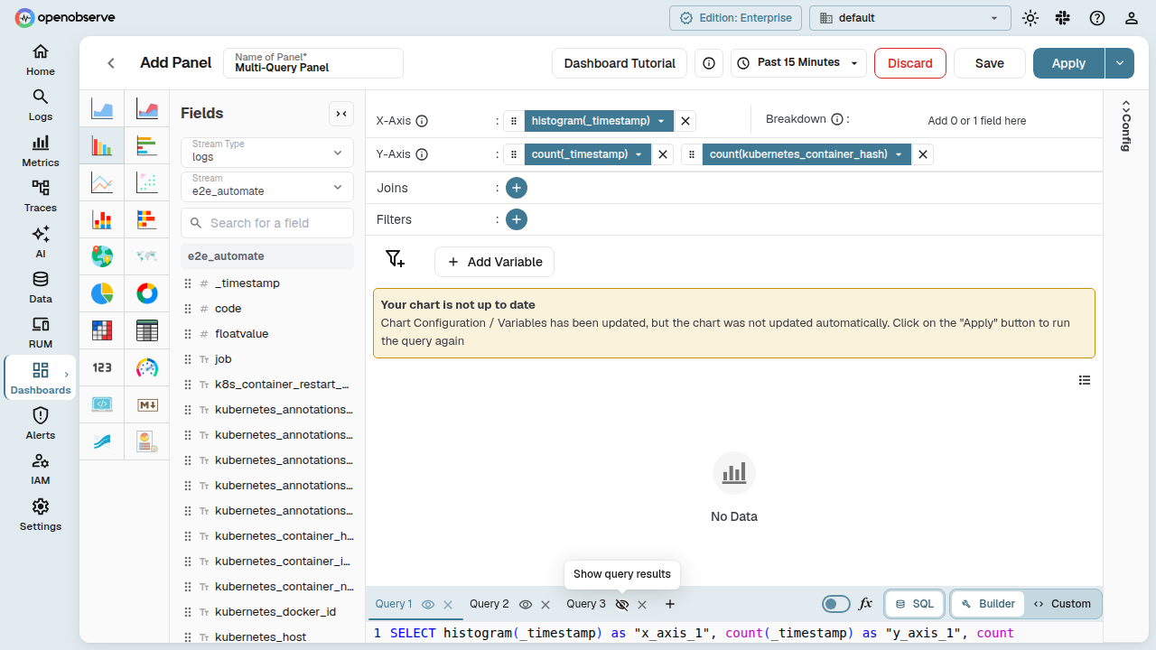This screenshot has width=1156, height=650.
Task: Switch to the Query 2 tab
Action: pyautogui.click(x=489, y=604)
